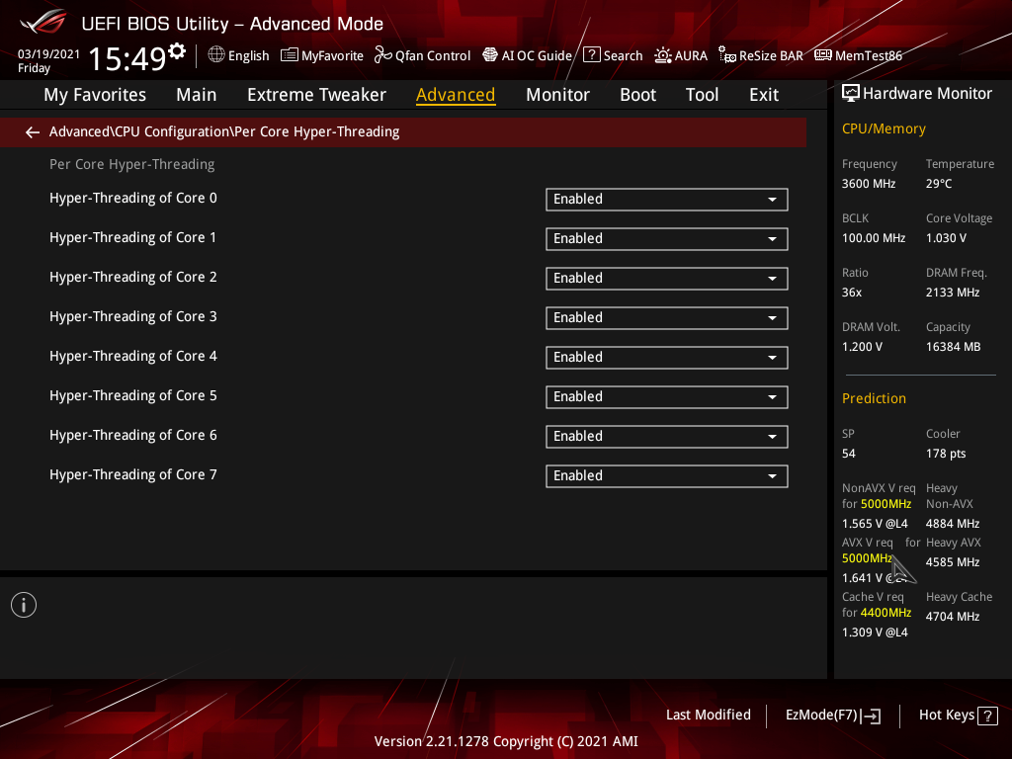Click the Prediction section heading
Screen dimensions: 1012x759
pyautogui.click(x=874, y=398)
